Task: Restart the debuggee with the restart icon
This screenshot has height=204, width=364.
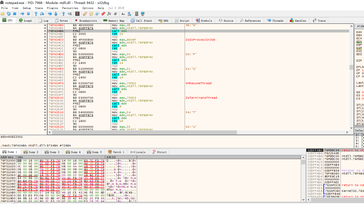Action: 9,14
